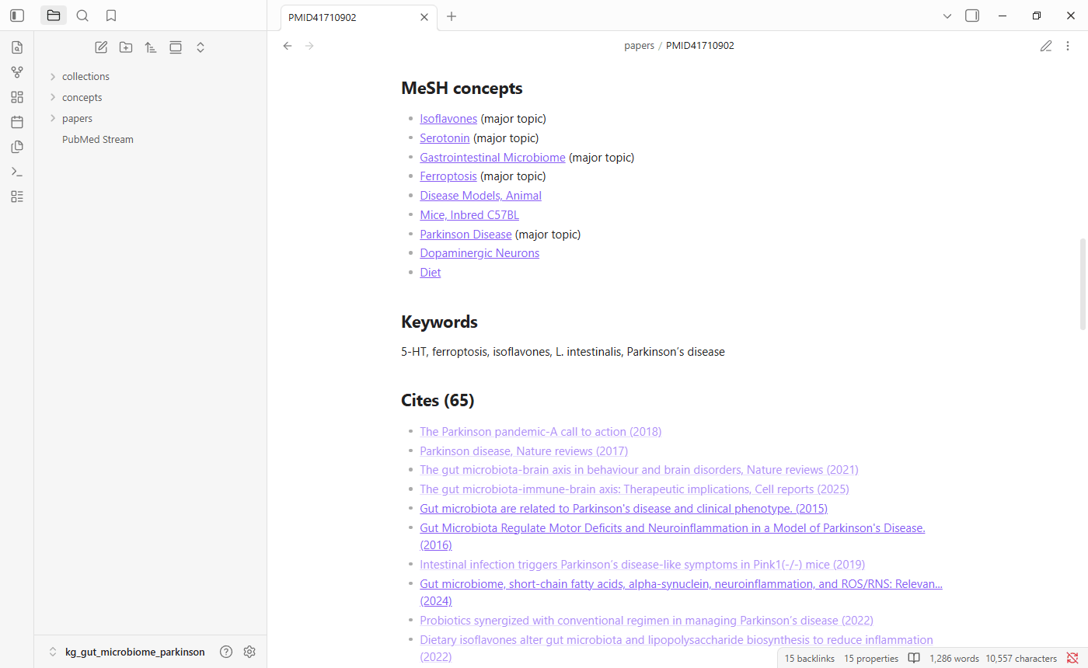Click 15 properties in status bar

click(x=871, y=659)
